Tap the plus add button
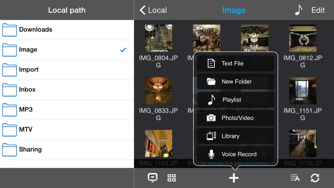The height and width of the screenshot is (188, 334). [x=234, y=178]
